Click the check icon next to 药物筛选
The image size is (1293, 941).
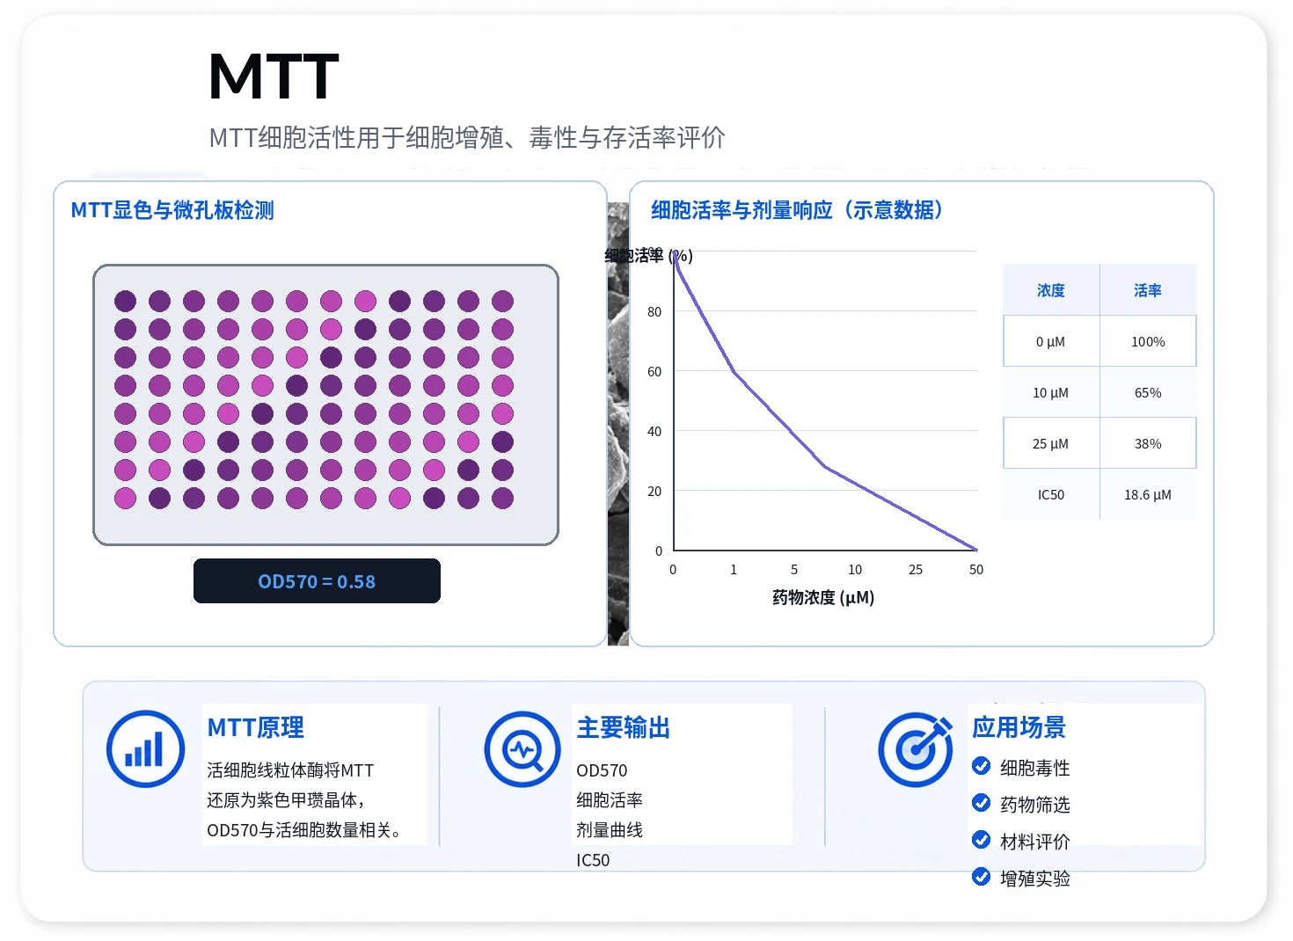coord(981,803)
